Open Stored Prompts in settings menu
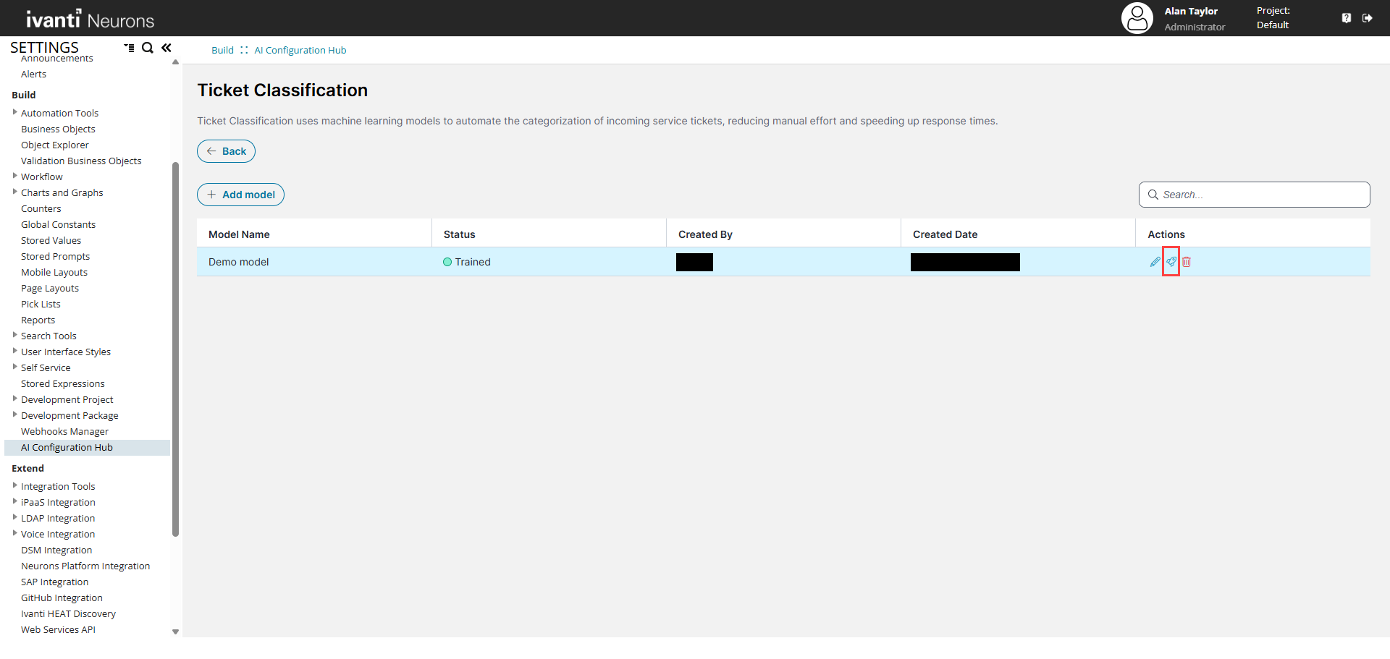The height and width of the screenshot is (659, 1390). click(x=55, y=257)
